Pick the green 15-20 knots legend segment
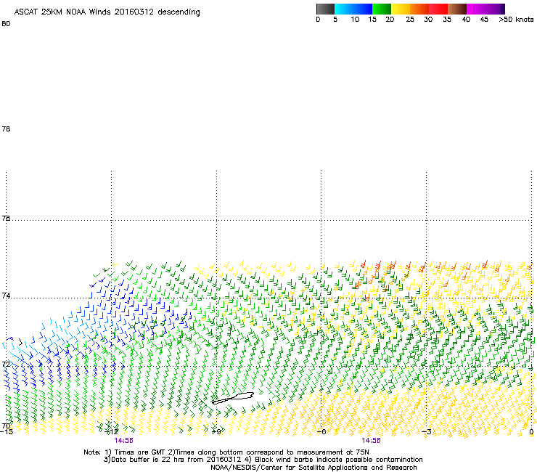 (382, 9)
